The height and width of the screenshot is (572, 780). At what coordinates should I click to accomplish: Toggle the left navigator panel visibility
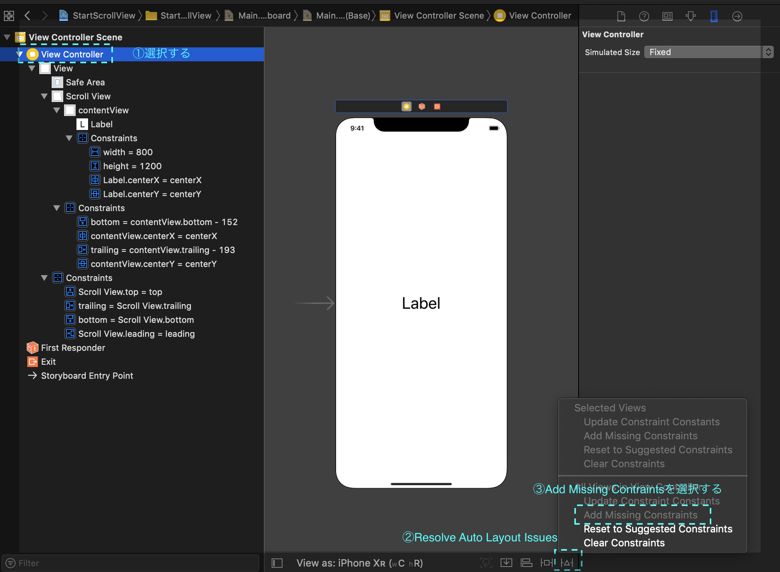pyautogui.click(x=277, y=563)
